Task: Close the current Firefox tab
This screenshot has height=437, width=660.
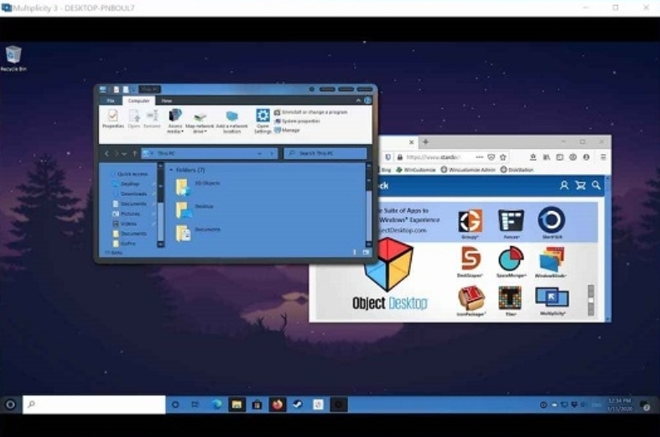Action: [x=412, y=142]
